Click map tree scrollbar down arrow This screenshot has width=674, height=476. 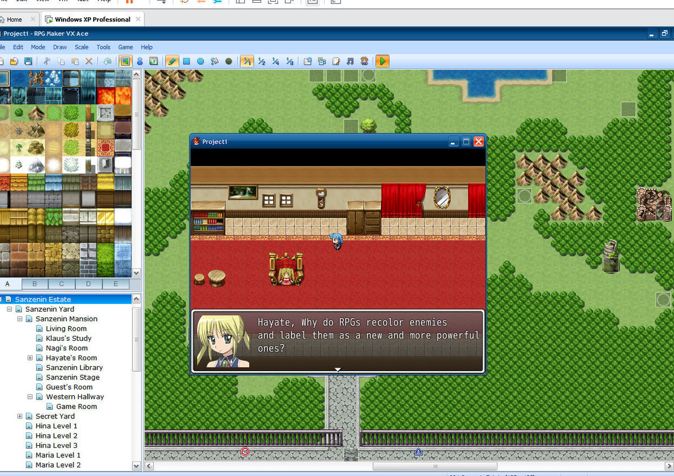(x=136, y=465)
